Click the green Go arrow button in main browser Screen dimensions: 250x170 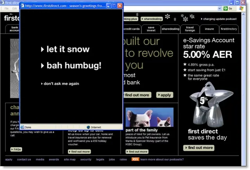tap(225, 9)
